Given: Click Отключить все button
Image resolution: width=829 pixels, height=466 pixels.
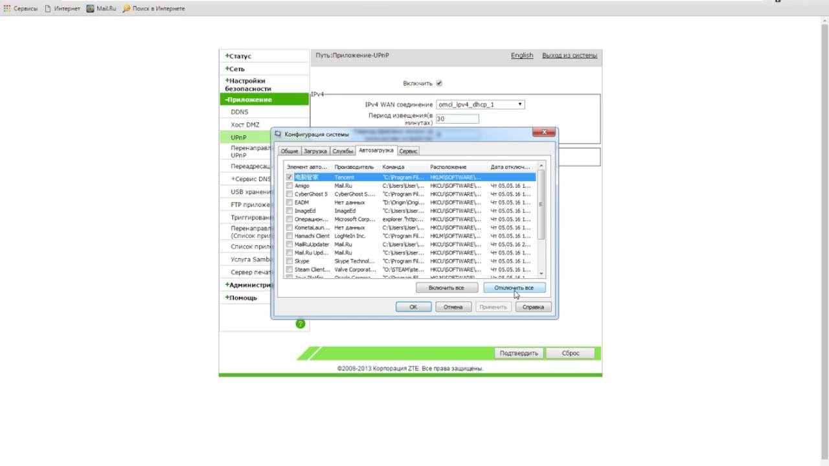Looking at the screenshot, I should coord(514,287).
